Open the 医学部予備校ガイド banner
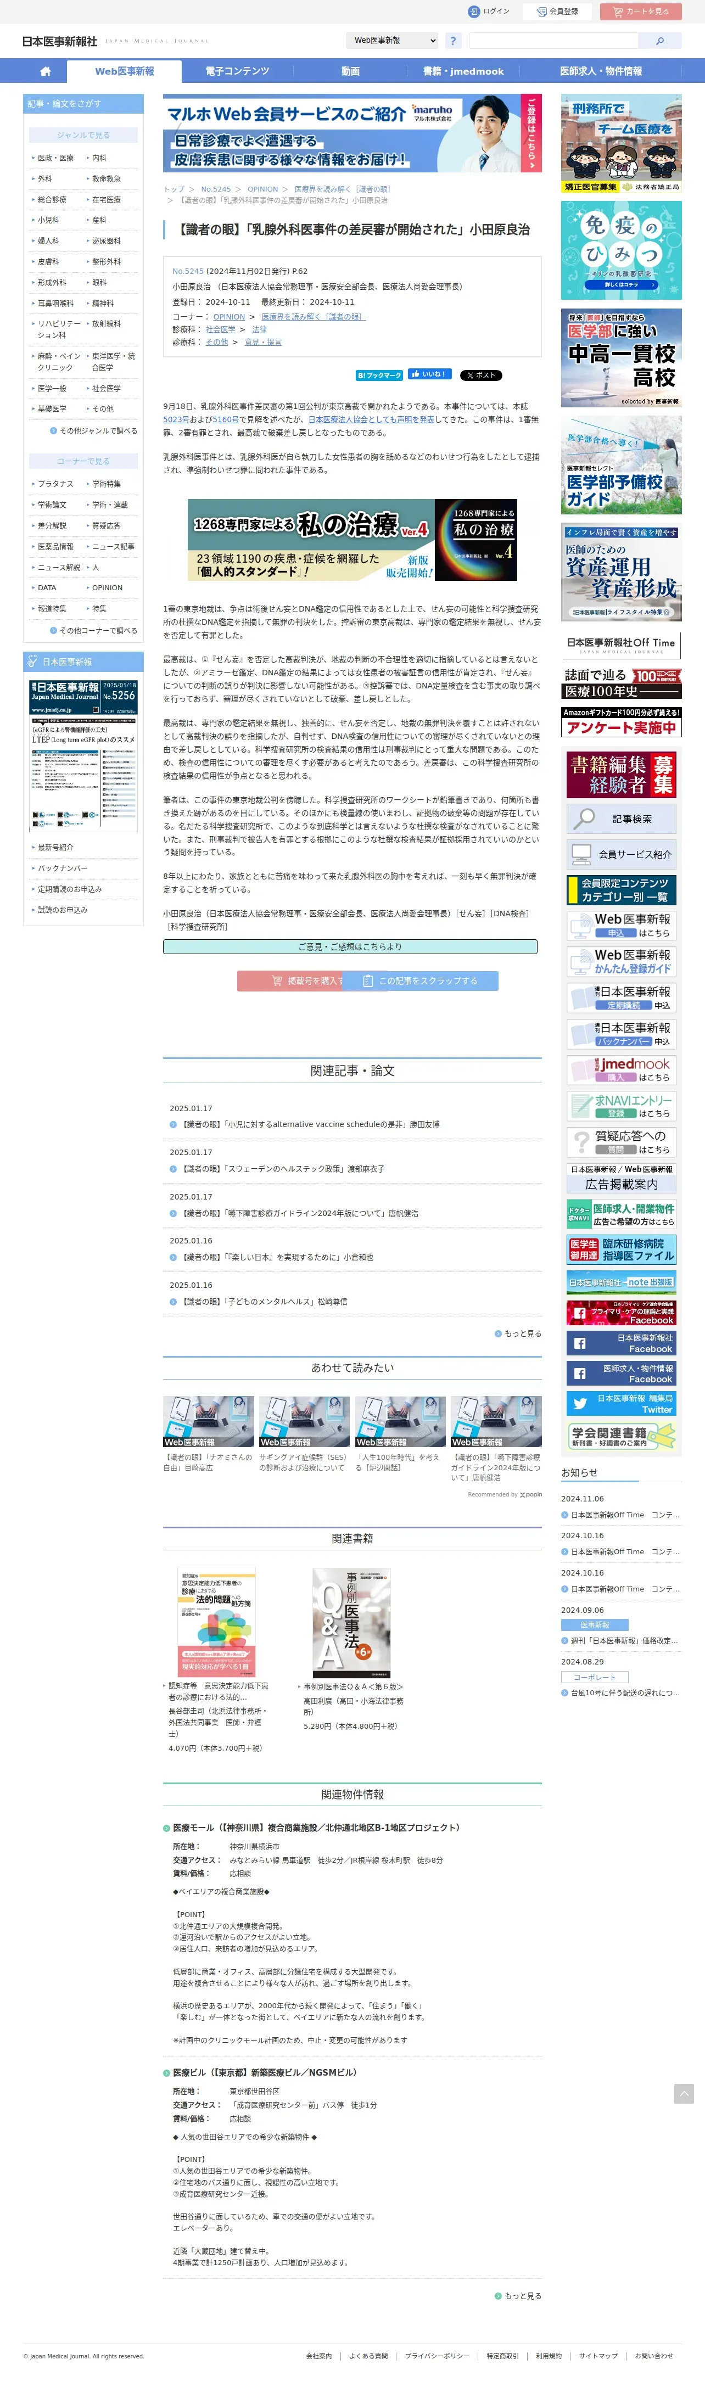 tap(621, 465)
